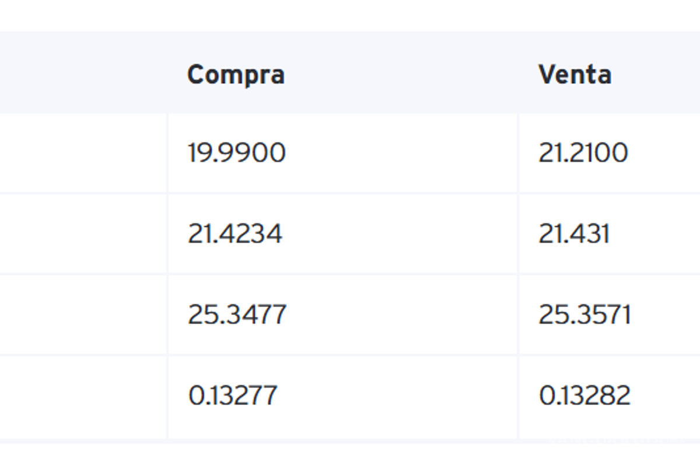This screenshot has height=466, width=700.
Task: Click the 0.13282 Venta value
Action: (x=584, y=396)
